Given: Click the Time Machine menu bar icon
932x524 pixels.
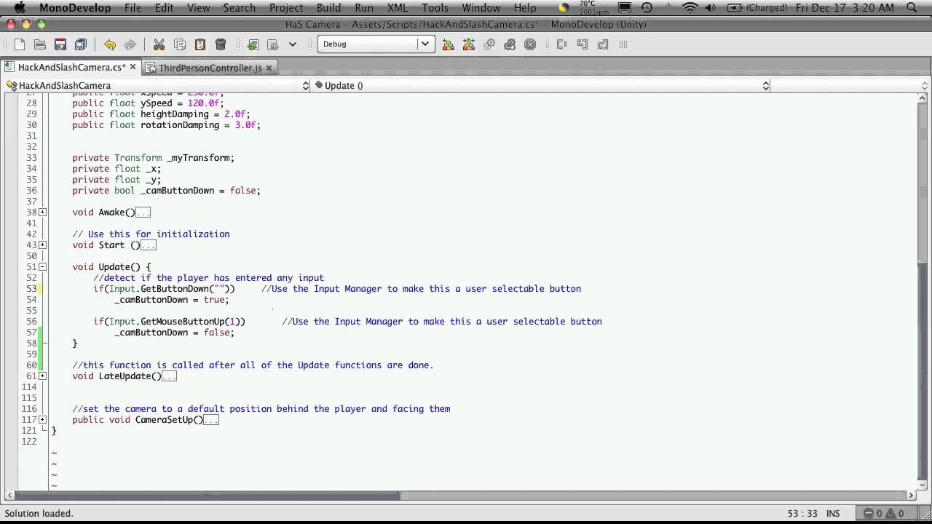Looking at the screenshot, I should [x=647, y=8].
